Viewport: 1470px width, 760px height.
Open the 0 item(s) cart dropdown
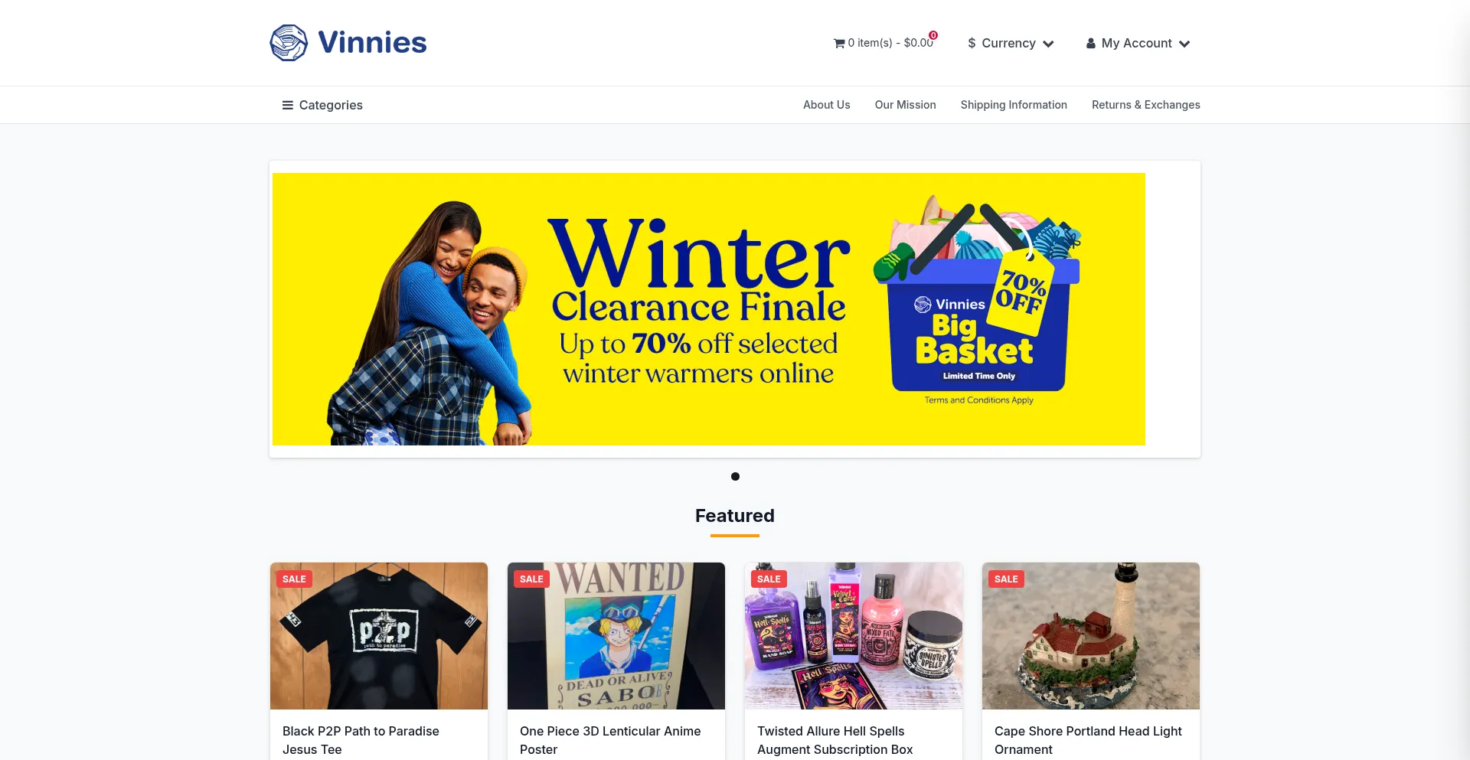[884, 43]
